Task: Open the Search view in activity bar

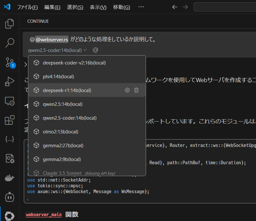Action: tap(9, 43)
